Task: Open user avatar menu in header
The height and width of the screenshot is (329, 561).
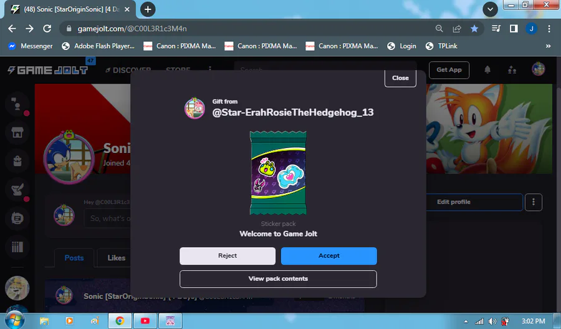Action: point(538,69)
